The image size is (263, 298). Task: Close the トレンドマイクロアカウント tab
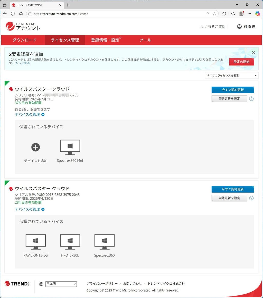[60, 5]
